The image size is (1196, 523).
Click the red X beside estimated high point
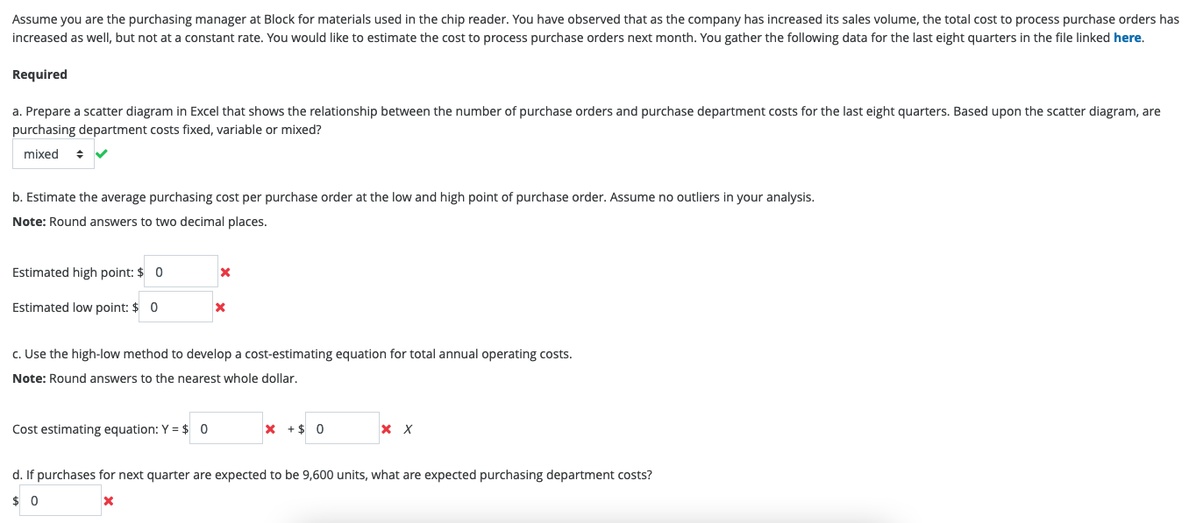pos(224,272)
